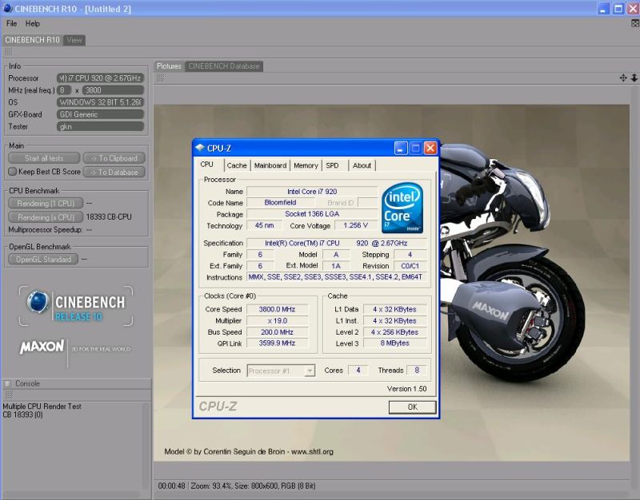Click the To Database button

click(x=114, y=172)
